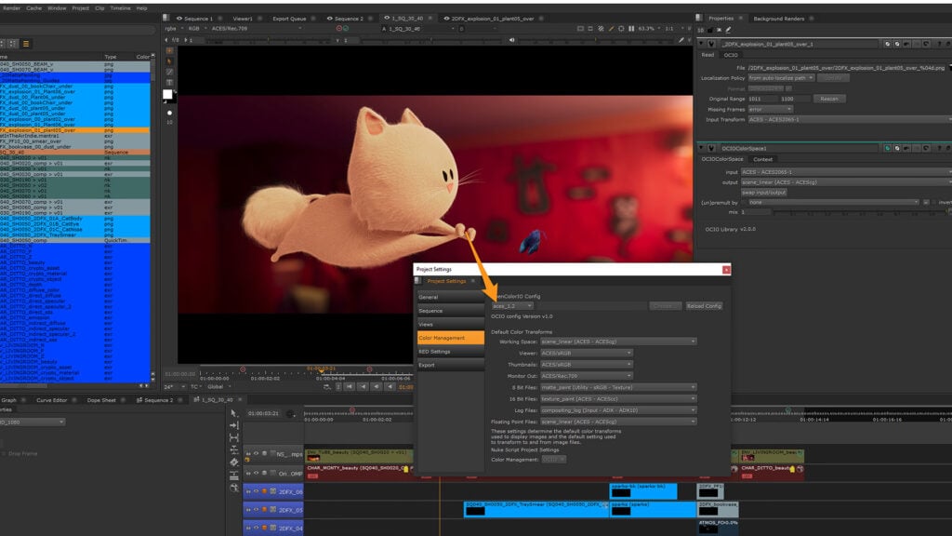Open the Cache menu
The width and height of the screenshot is (952, 536).
pos(34,7)
